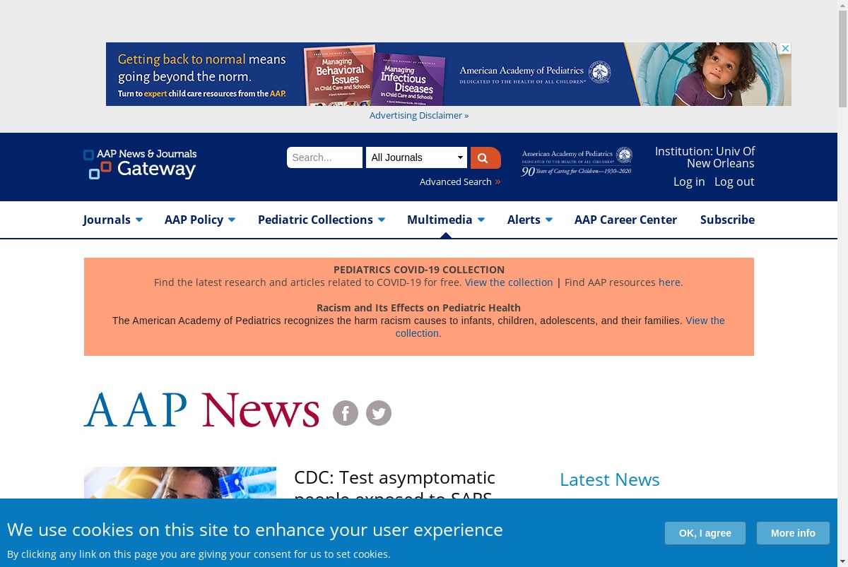Expand the Pediatric Collections menu
848x567 pixels.
(322, 220)
